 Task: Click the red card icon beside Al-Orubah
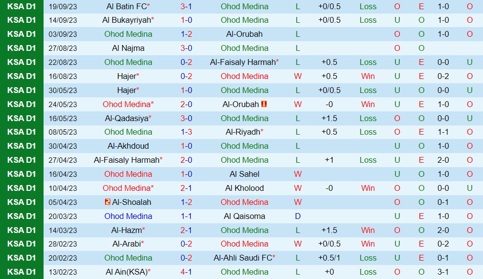[264, 104]
